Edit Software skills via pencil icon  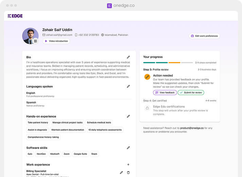[x=128, y=148]
